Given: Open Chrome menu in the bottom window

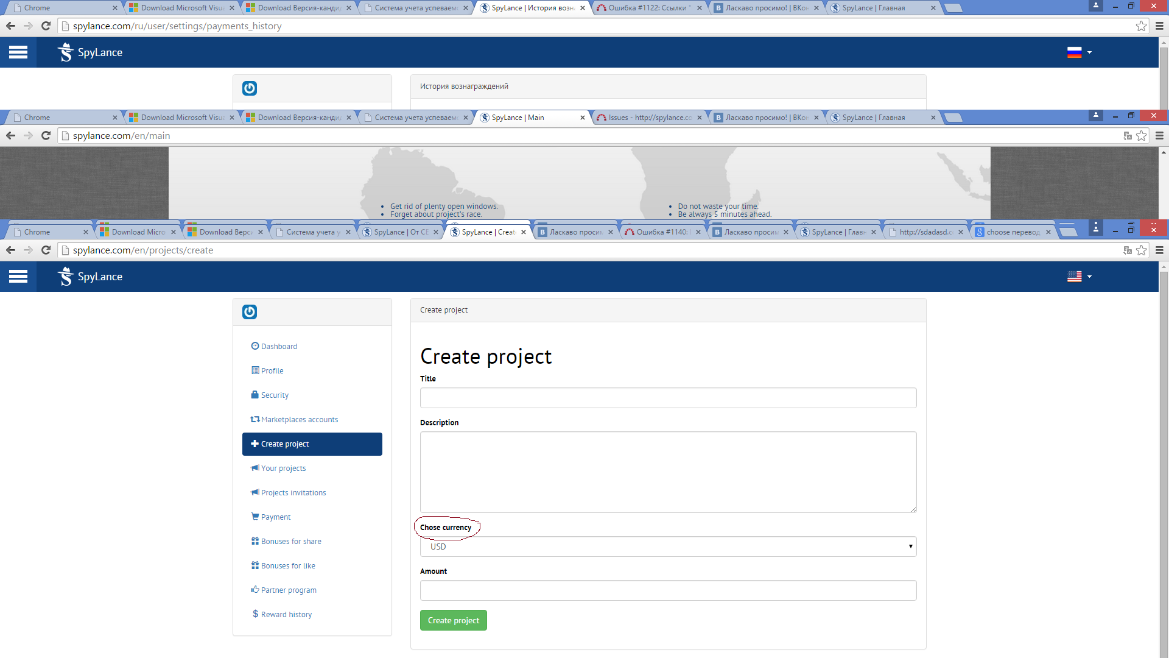Looking at the screenshot, I should tap(1159, 250).
